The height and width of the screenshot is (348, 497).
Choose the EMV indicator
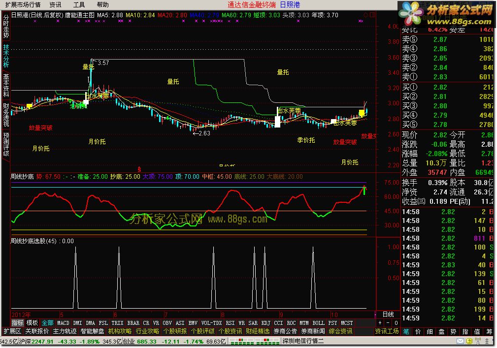pyautogui.click(x=193, y=323)
